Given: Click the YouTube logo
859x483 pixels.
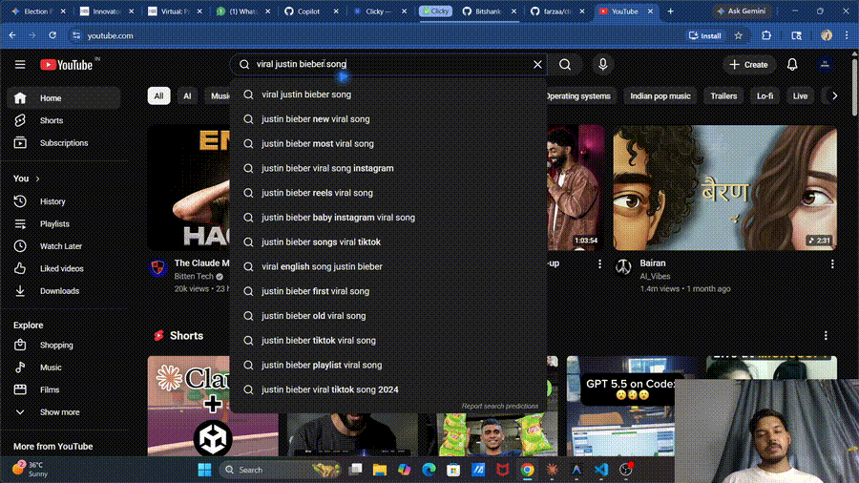Looking at the screenshot, I should click(67, 65).
